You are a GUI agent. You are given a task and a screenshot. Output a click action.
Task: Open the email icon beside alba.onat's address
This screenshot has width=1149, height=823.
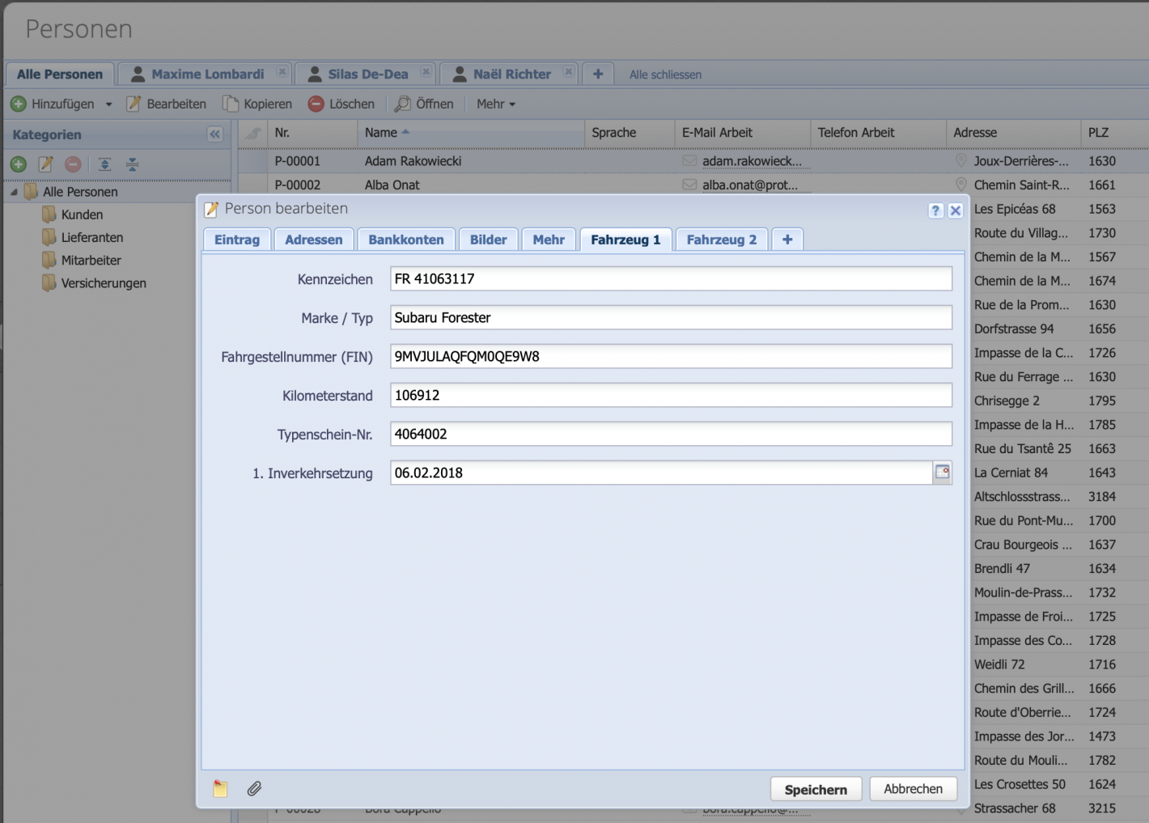click(x=689, y=185)
